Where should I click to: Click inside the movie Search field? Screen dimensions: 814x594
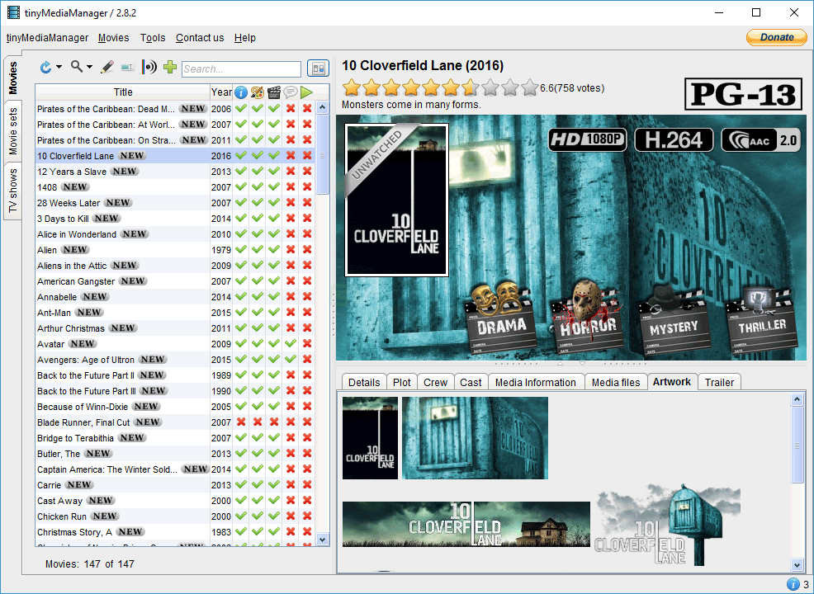click(241, 69)
